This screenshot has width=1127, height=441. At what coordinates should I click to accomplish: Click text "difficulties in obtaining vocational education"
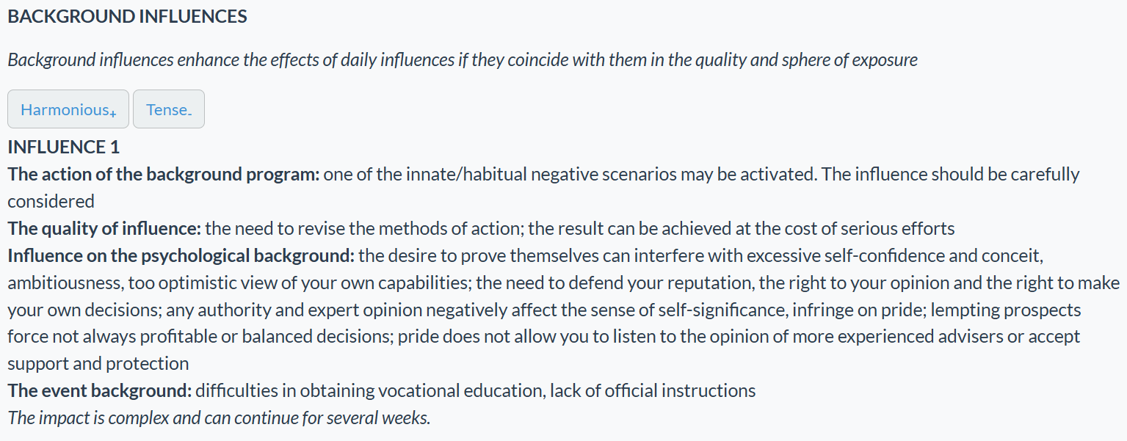pyautogui.click(x=369, y=390)
